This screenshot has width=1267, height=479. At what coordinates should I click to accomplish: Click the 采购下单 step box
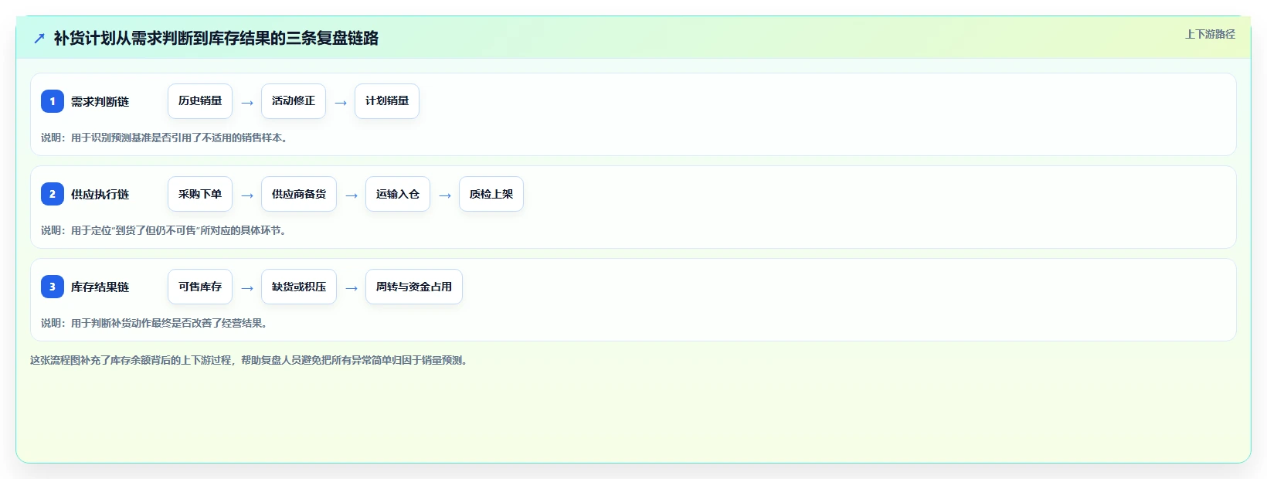coord(200,194)
